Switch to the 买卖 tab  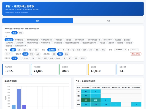tap(108, 21)
